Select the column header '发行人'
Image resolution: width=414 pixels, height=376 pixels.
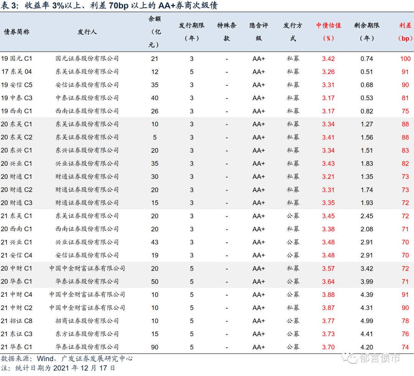click(87, 32)
